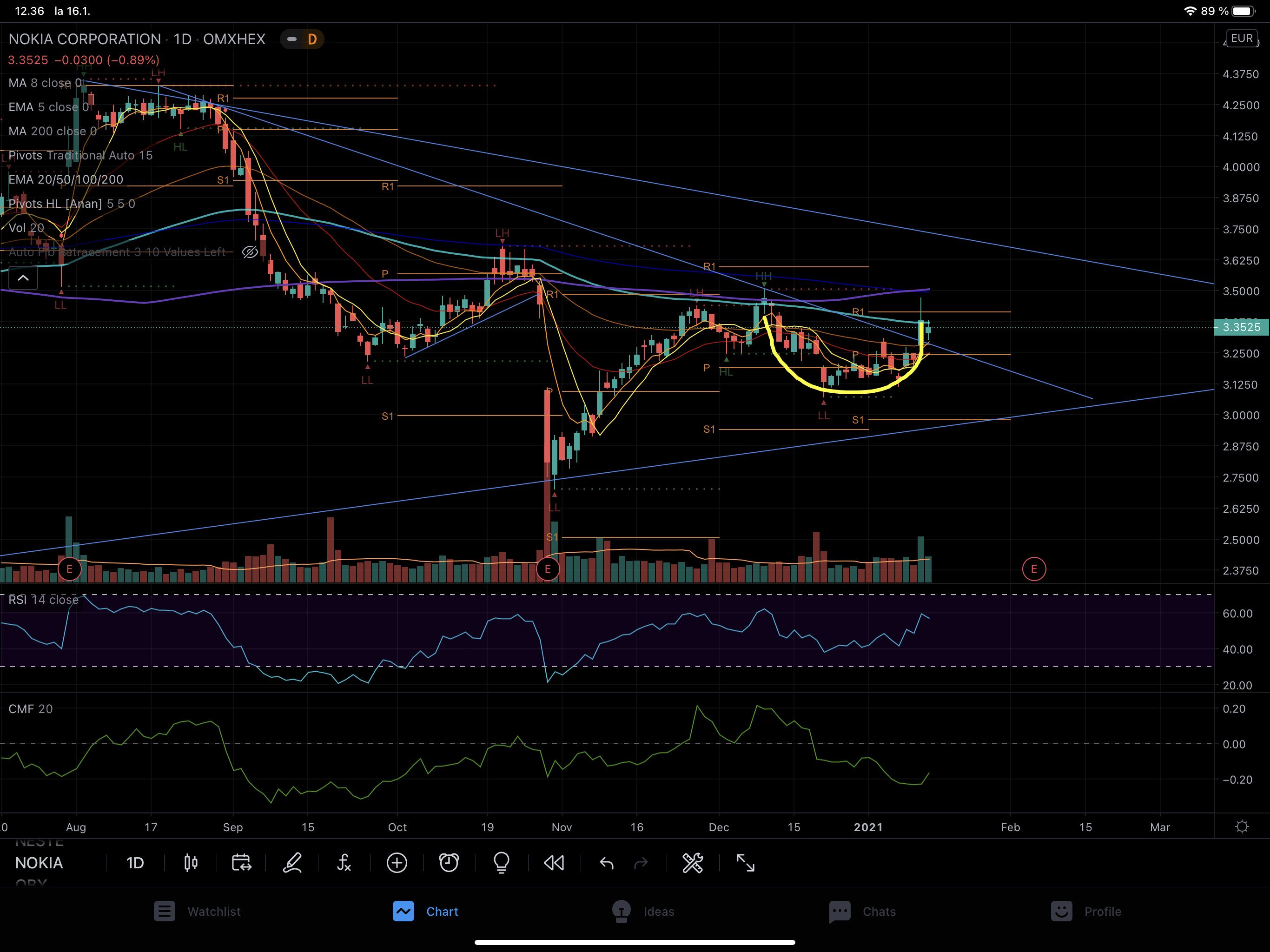Screen dimensions: 1270x952
Task: Open chart tools wrench-and-ruler icon
Action: [x=693, y=862]
